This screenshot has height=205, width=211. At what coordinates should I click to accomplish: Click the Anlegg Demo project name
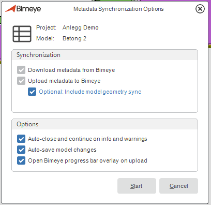81,27
